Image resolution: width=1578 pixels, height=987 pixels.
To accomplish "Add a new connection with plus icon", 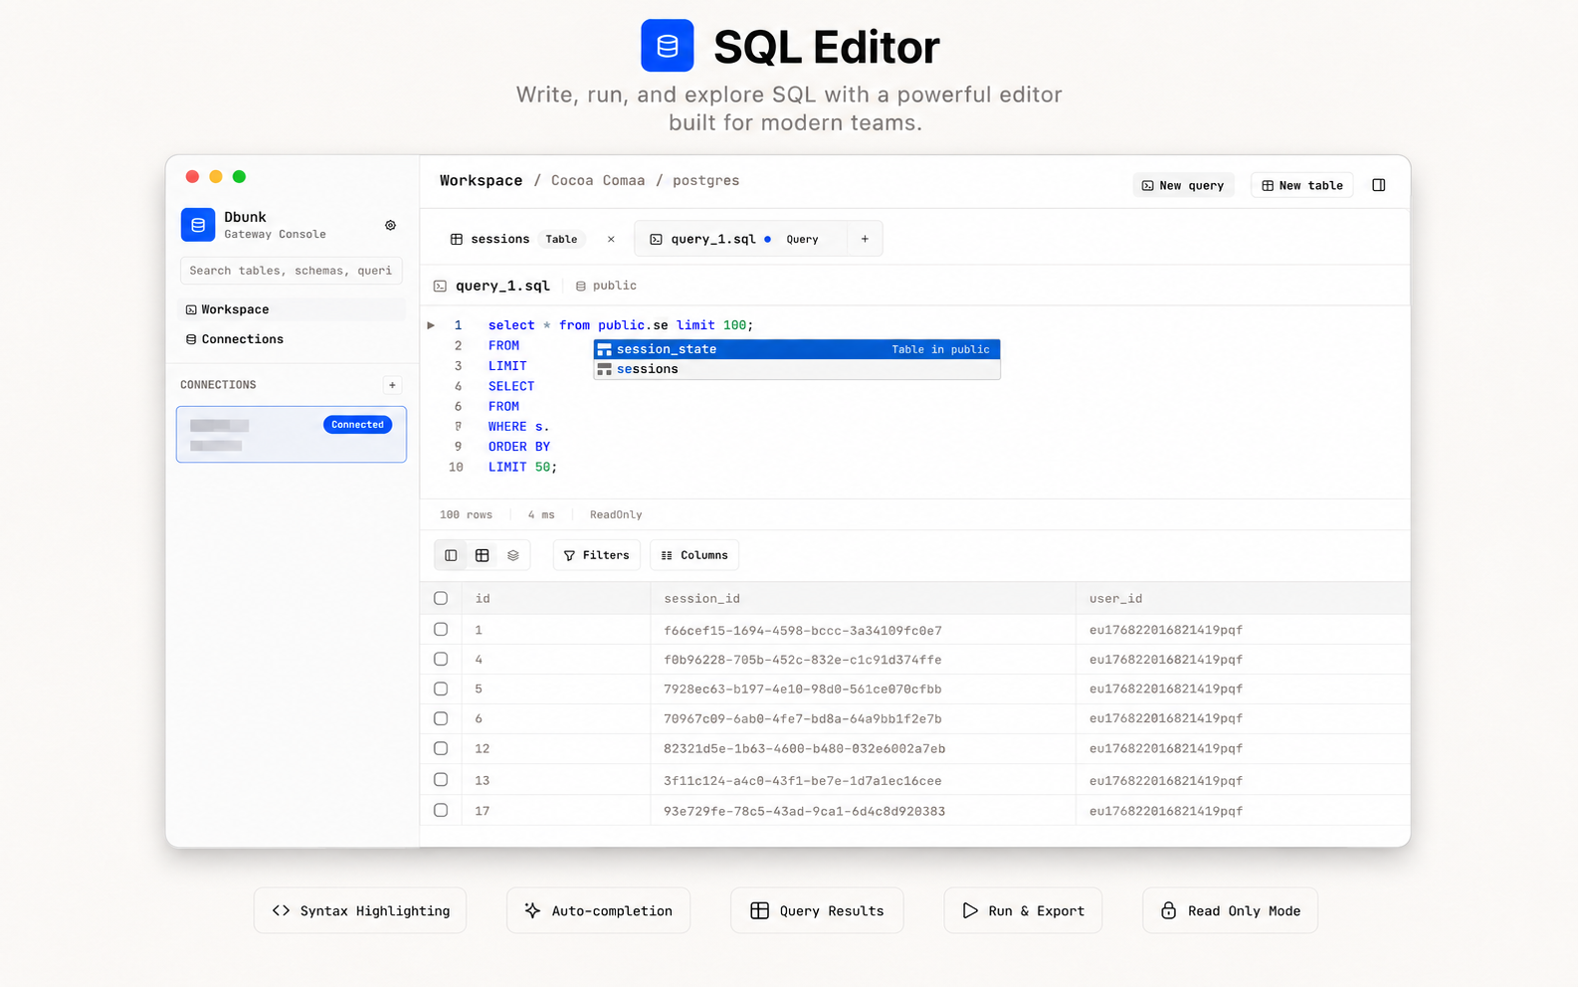I will tap(392, 385).
